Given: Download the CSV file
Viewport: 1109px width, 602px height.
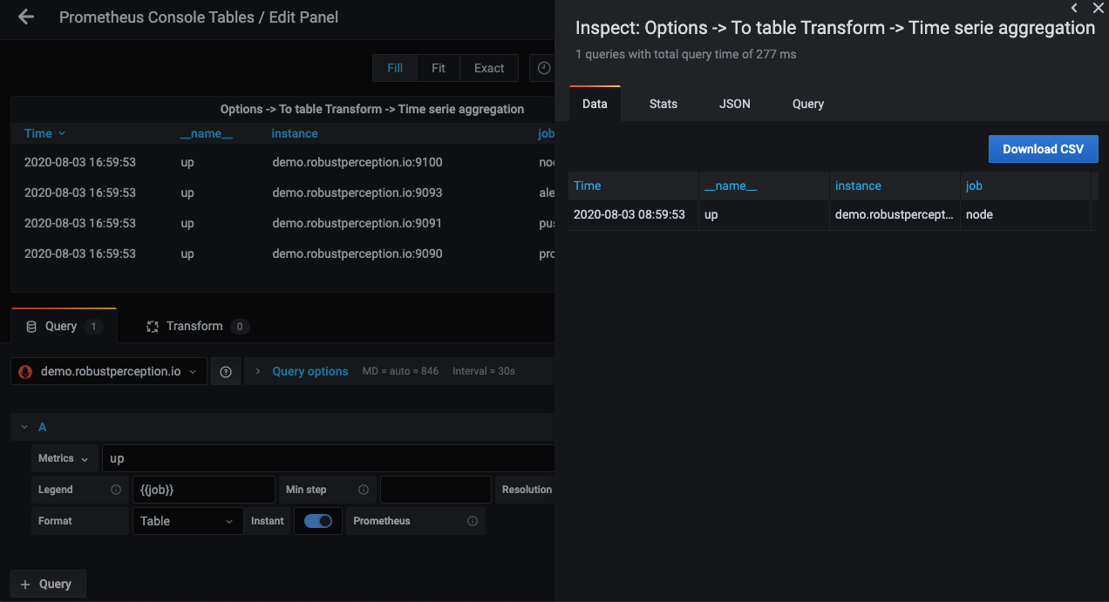Looking at the screenshot, I should coord(1043,149).
